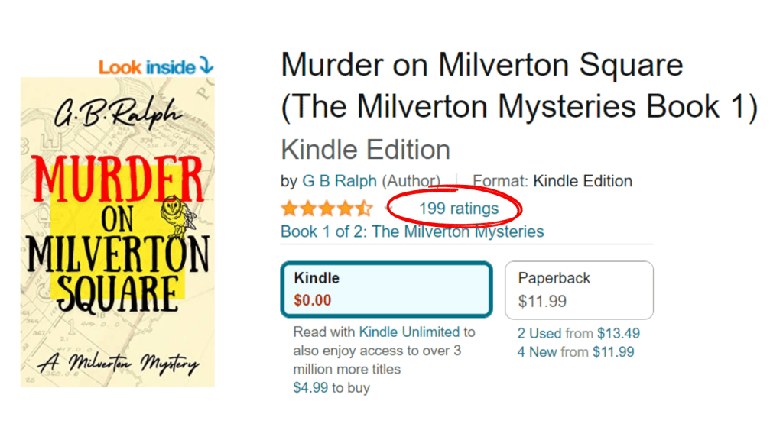The image size is (783, 440).
Task: Click the third star in the rating row
Action: click(327, 207)
